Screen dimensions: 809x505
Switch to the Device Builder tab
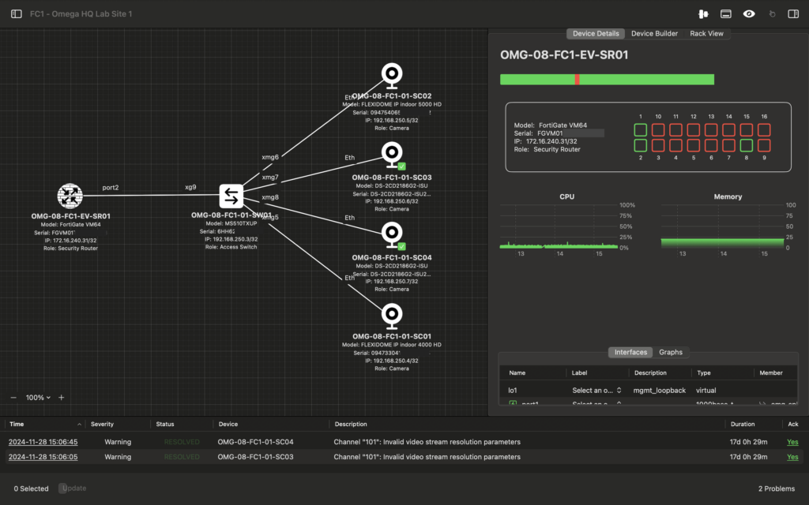[x=657, y=33]
